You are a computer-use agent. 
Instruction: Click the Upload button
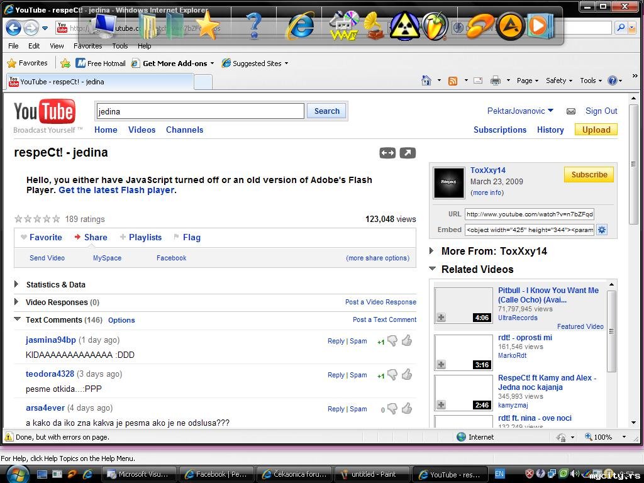coord(596,130)
